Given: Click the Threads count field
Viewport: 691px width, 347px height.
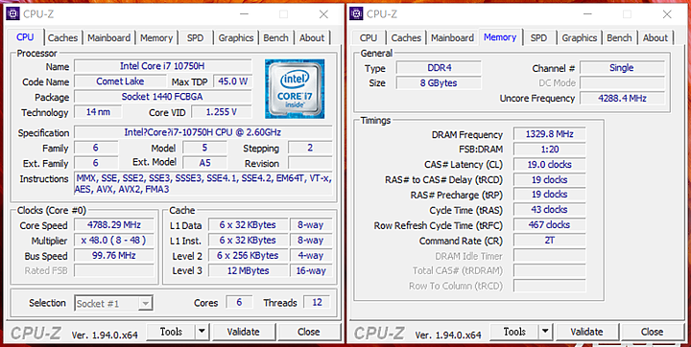Looking at the screenshot, I should point(317,303).
